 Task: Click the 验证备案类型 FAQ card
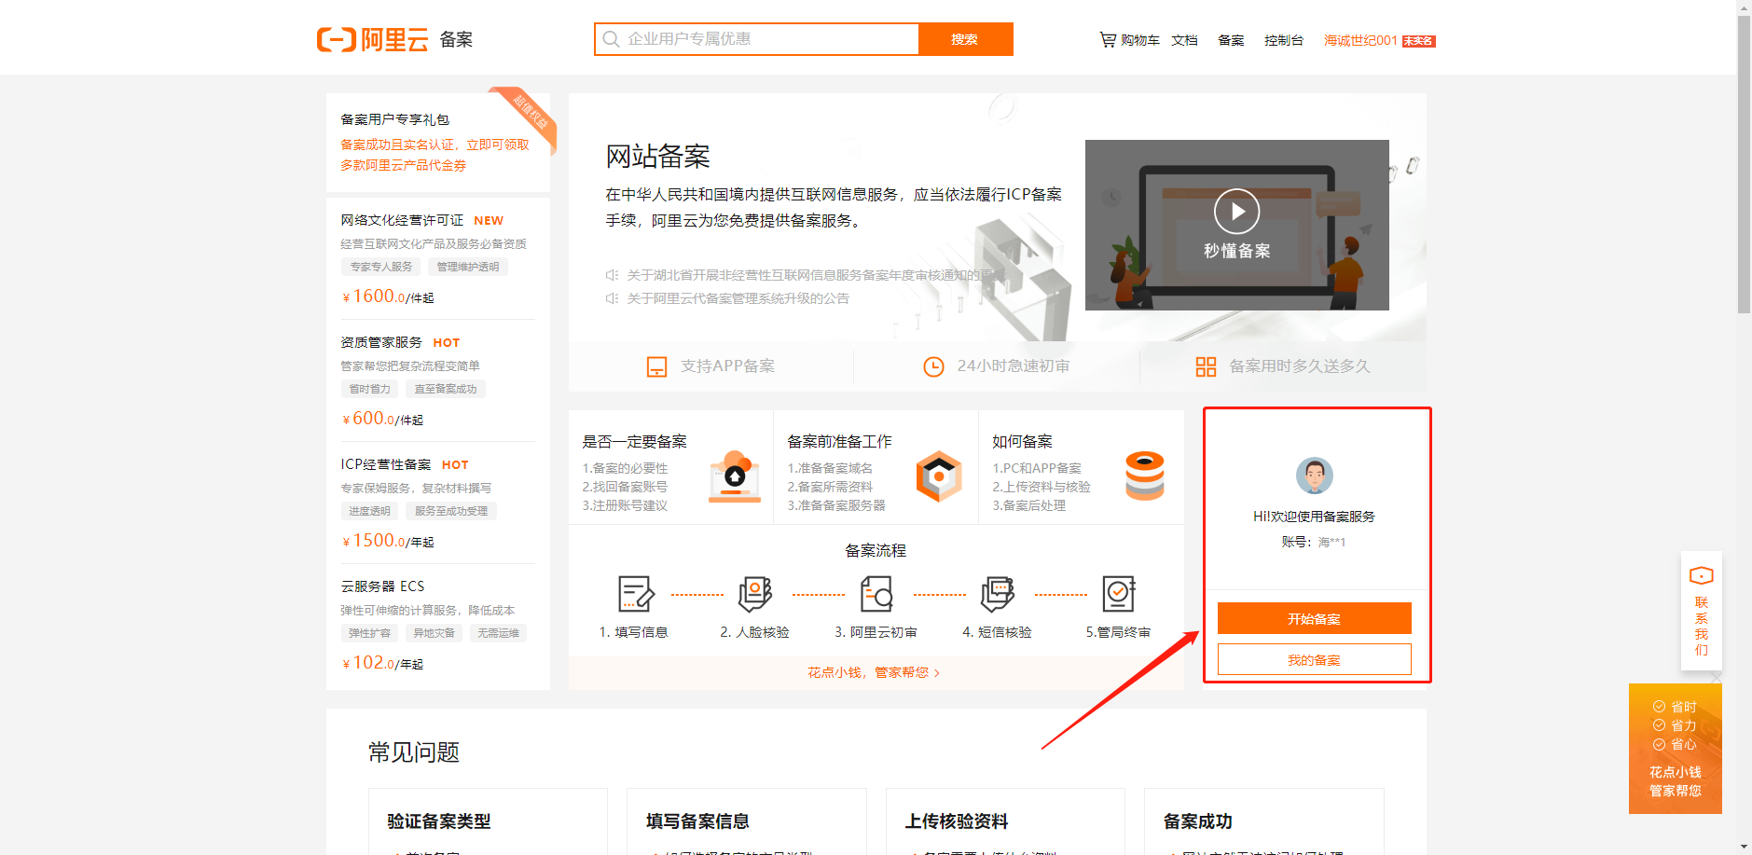(489, 821)
